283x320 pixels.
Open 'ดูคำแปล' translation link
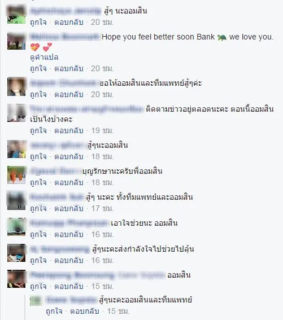(44, 58)
